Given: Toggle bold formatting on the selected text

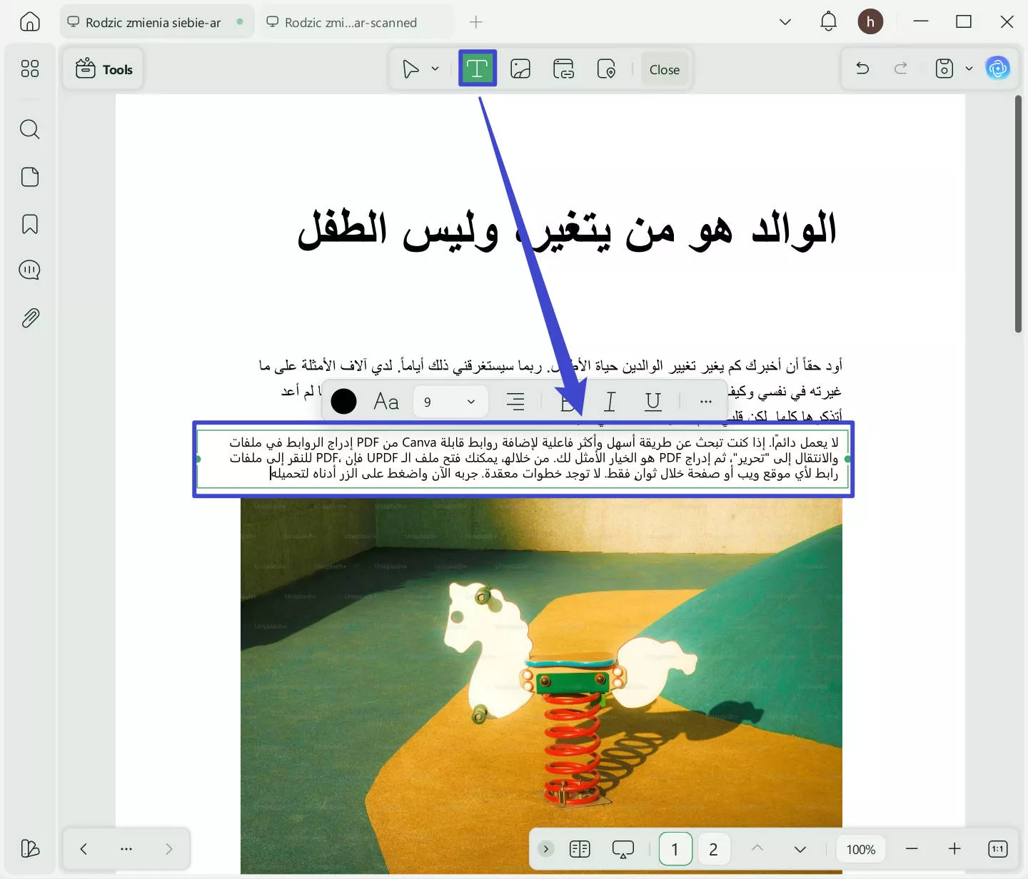Looking at the screenshot, I should [568, 401].
